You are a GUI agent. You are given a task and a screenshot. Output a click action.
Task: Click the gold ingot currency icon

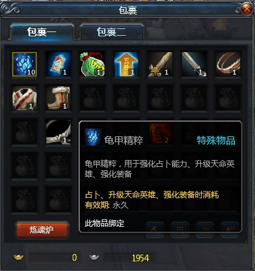[19, 258]
